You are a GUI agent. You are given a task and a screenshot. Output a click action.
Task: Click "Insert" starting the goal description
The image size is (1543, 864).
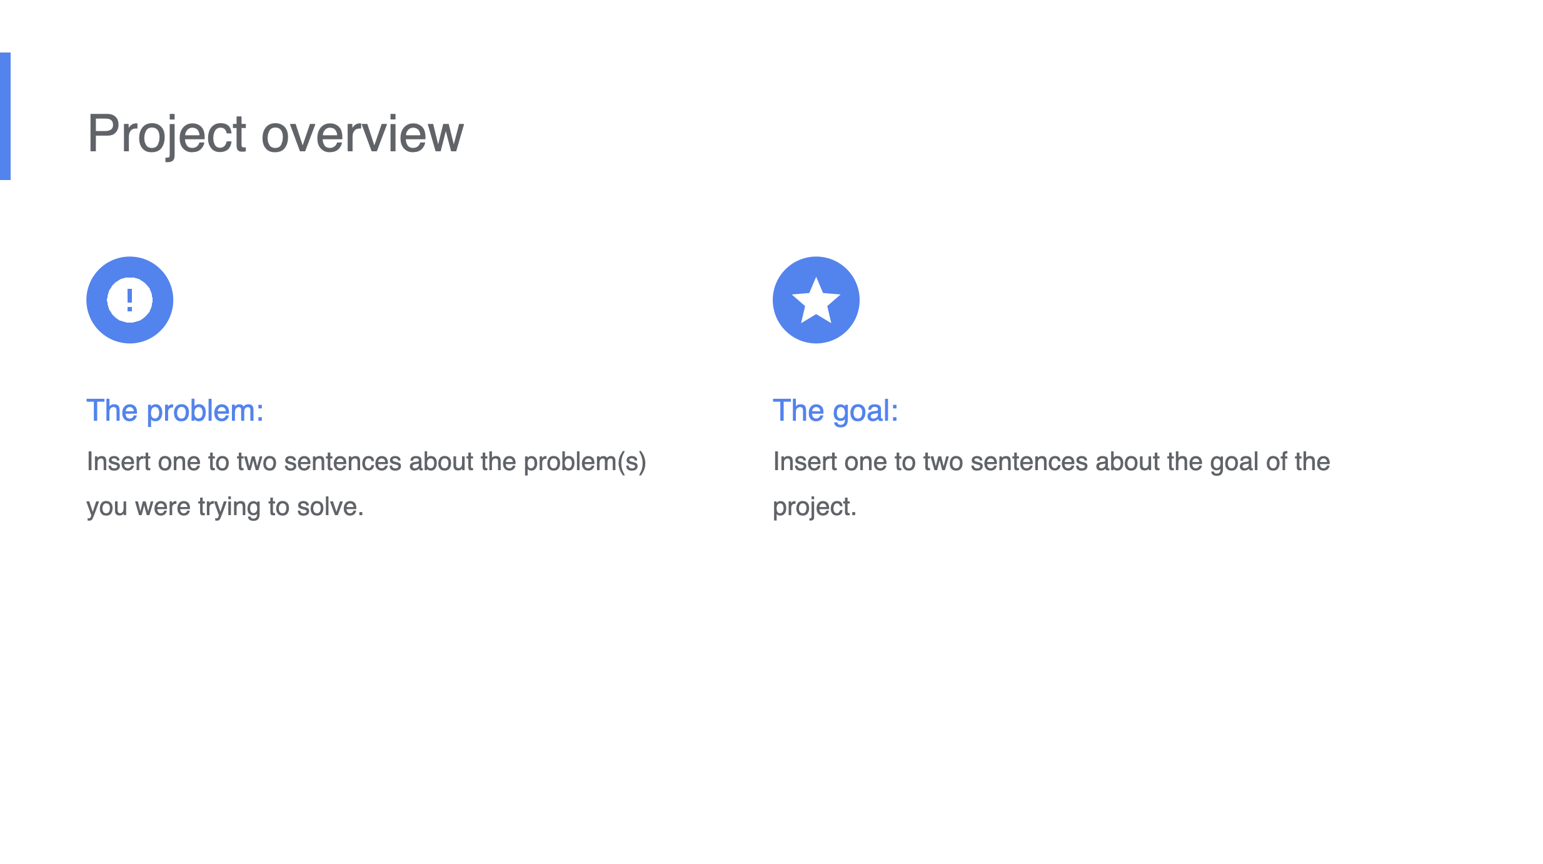[x=805, y=462]
